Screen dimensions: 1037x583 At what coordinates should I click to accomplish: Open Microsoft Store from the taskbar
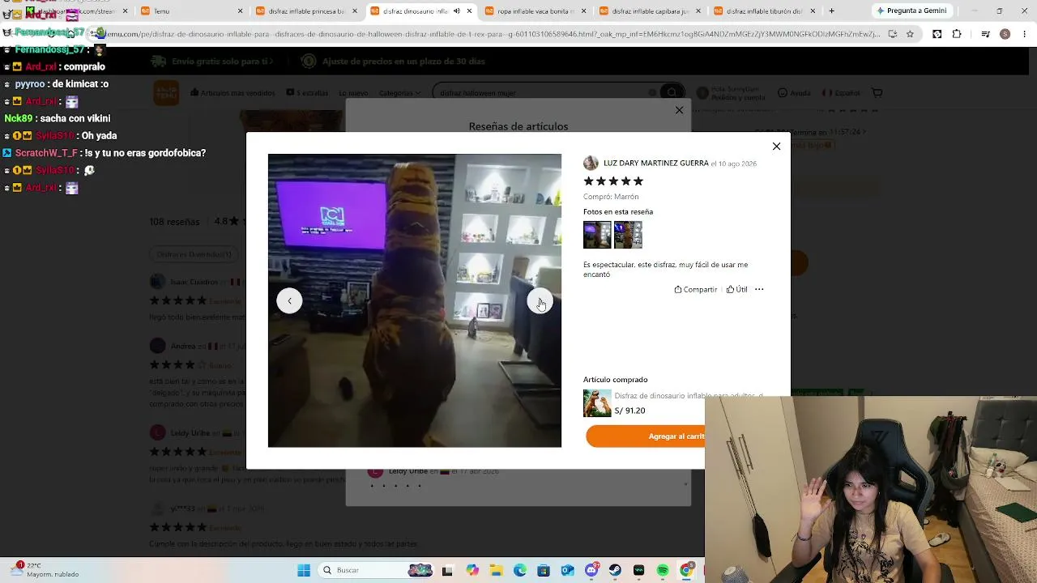tap(544, 570)
